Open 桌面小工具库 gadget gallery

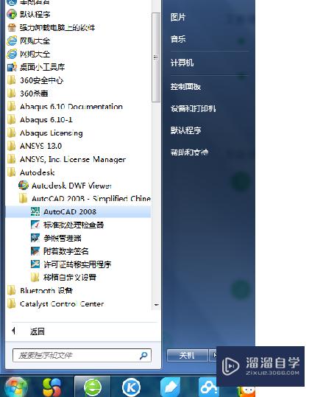pos(36,67)
